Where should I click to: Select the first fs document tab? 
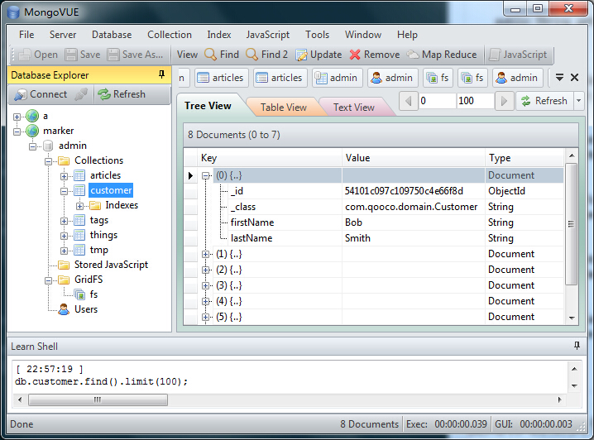pyautogui.click(x=438, y=78)
